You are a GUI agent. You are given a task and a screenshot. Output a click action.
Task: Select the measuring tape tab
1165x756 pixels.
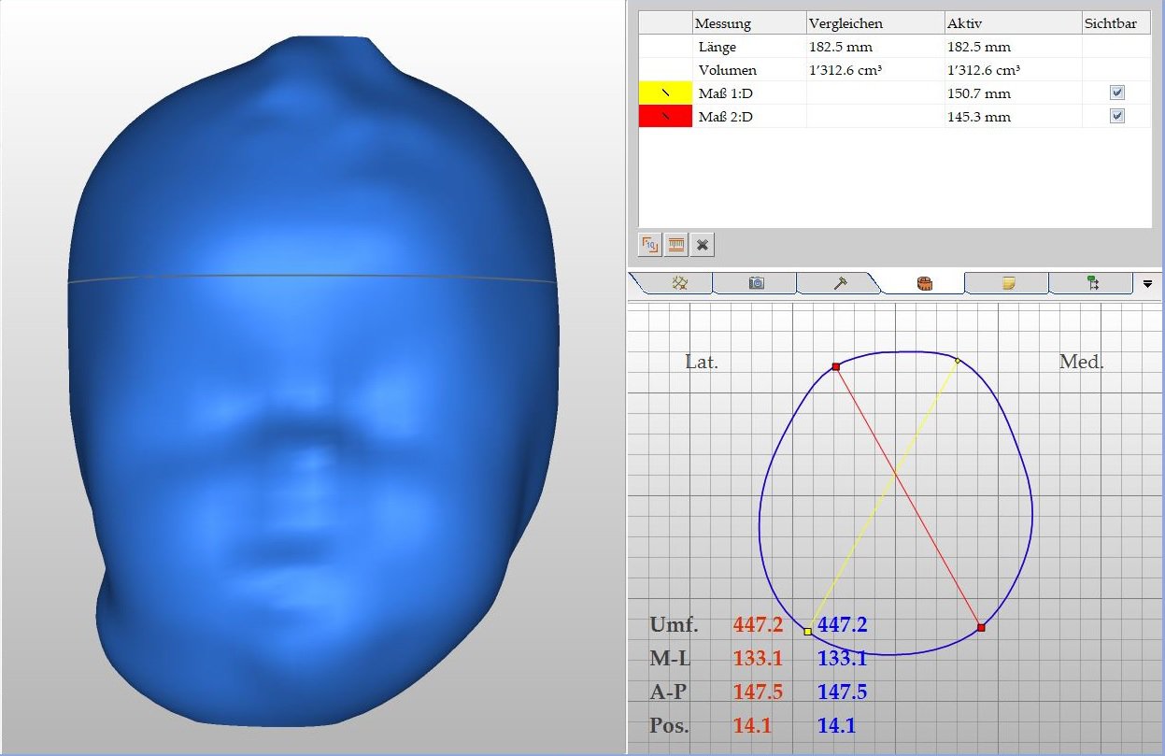pos(923,283)
